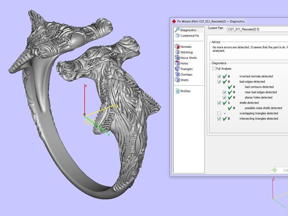Select the Shells fix icon
The width and height of the screenshot is (288, 216).
pos(177,80)
